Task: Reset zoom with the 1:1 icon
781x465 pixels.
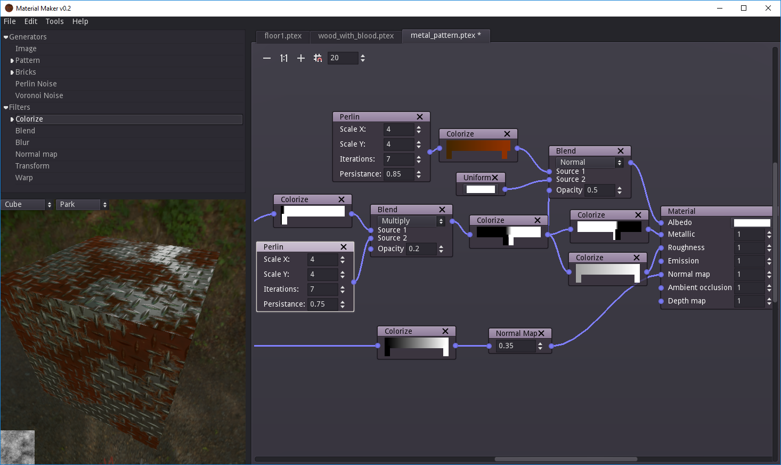Action: [x=284, y=58]
